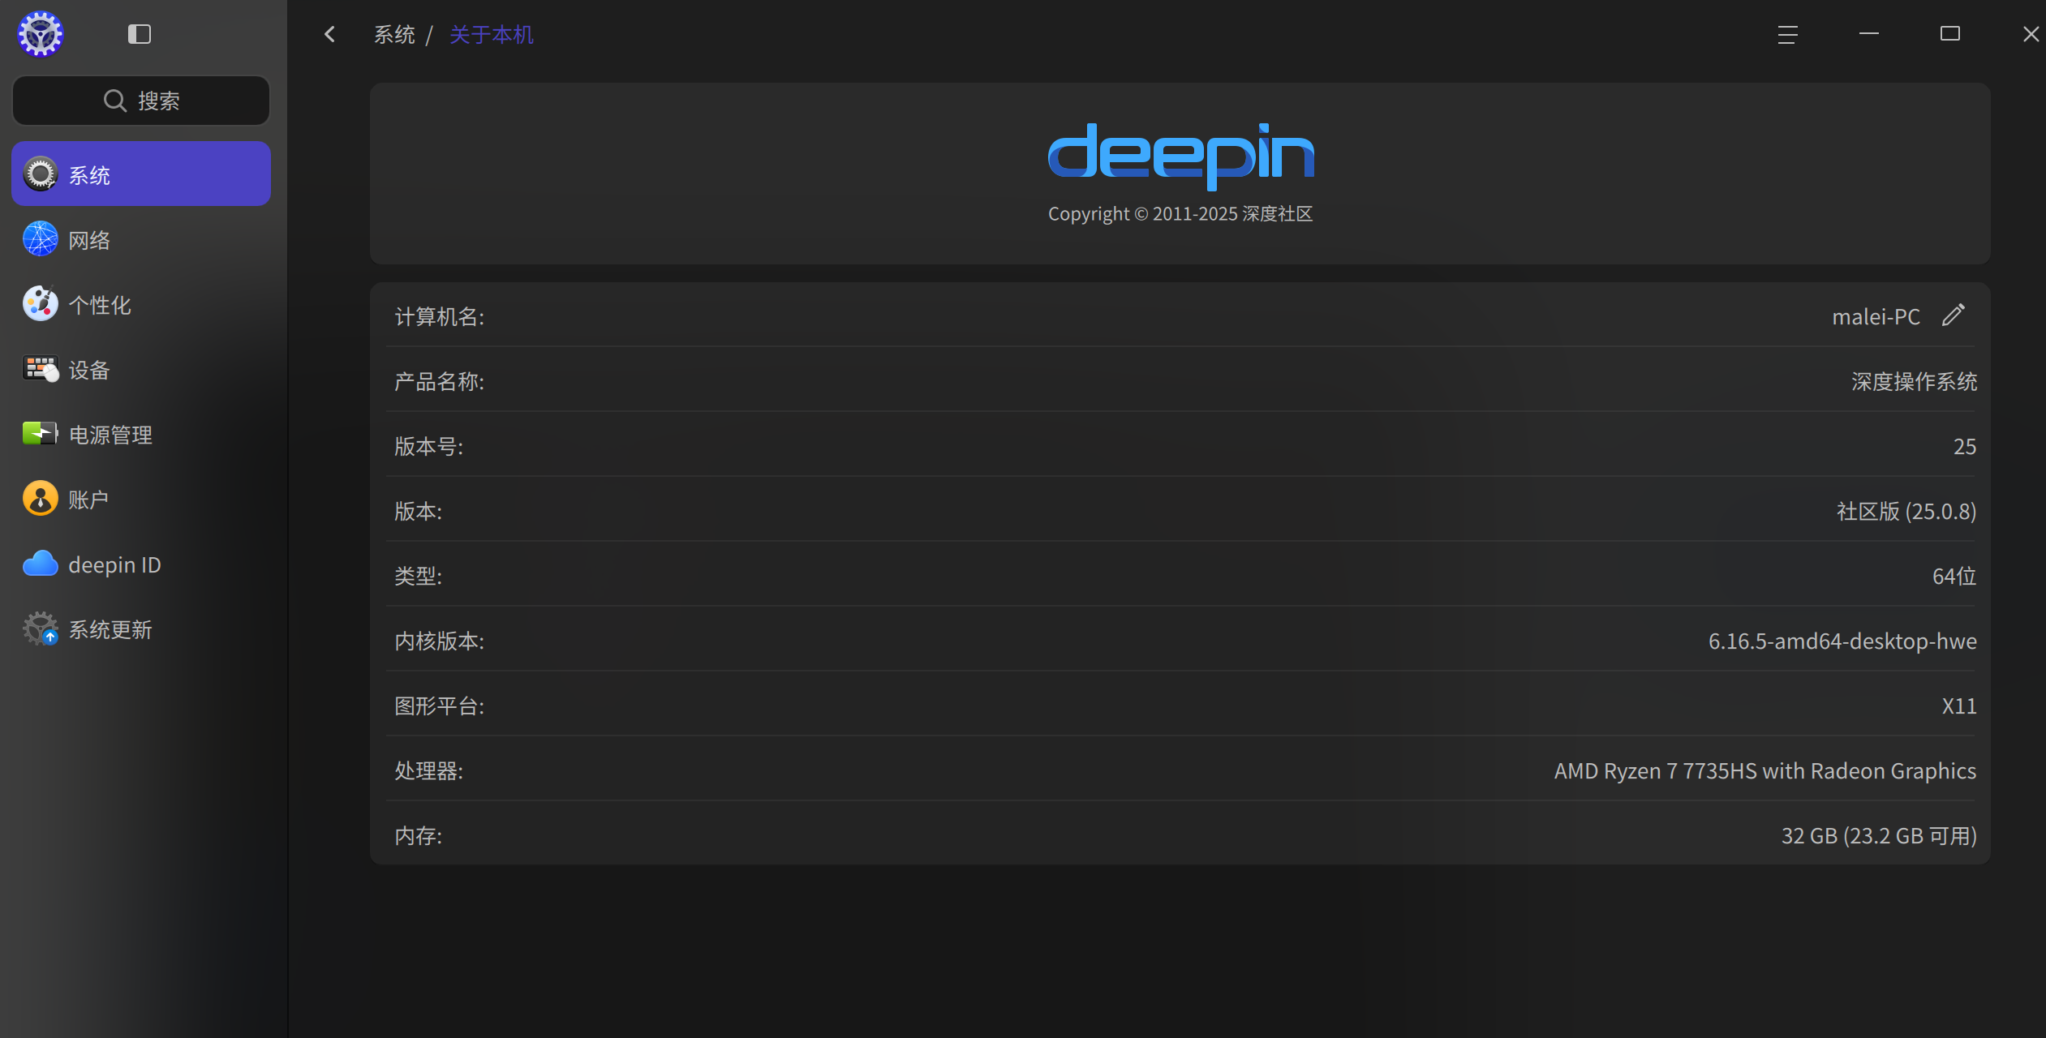Viewport: 2046px width, 1038px height.
Task: Click the search box in the sidebar
Action: click(x=141, y=101)
